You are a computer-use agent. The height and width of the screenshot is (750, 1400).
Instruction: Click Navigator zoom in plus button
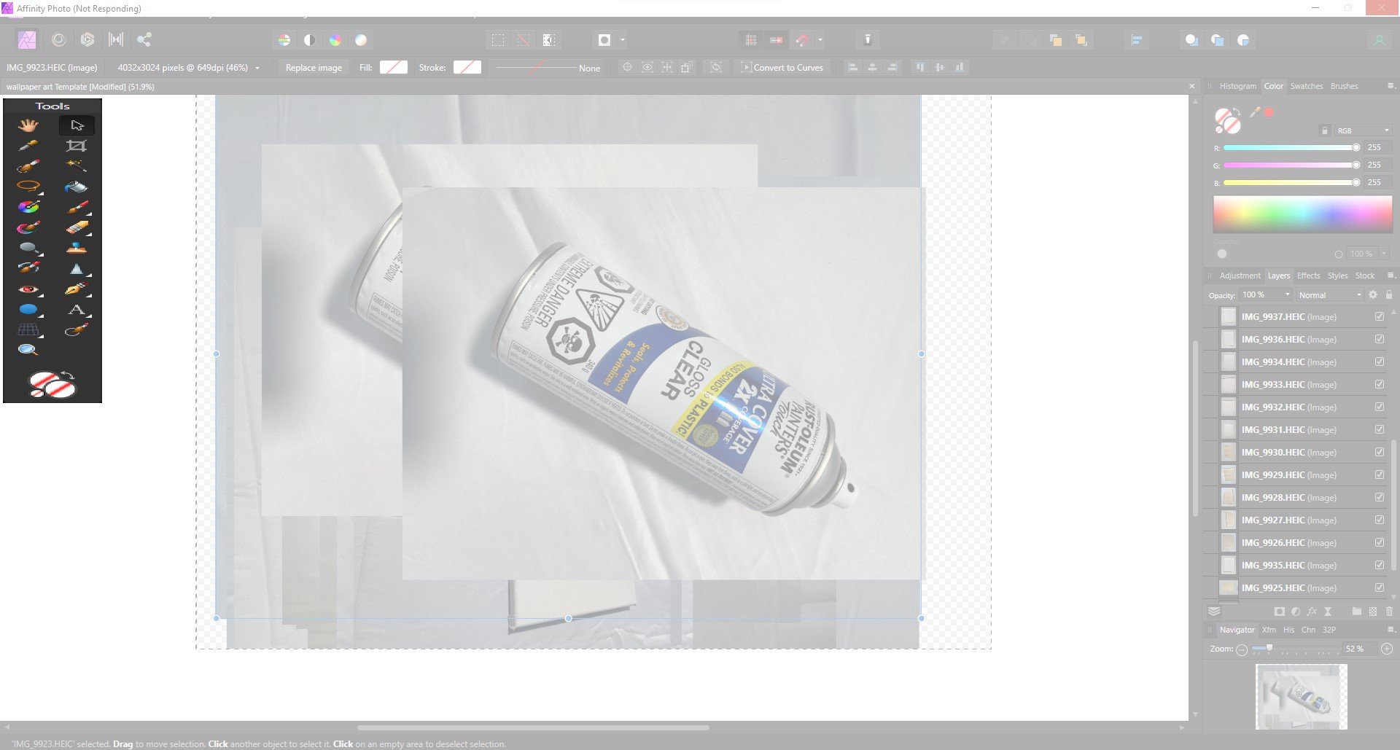coord(1387,649)
